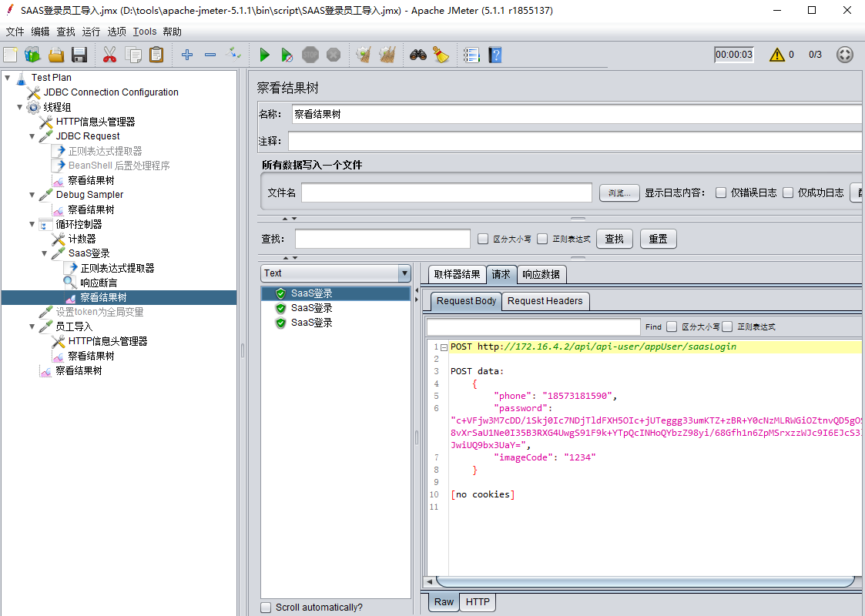Toggle 正则表达式 next to 查找 field
This screenshot has width=865, height=616.
pos(542,239)
